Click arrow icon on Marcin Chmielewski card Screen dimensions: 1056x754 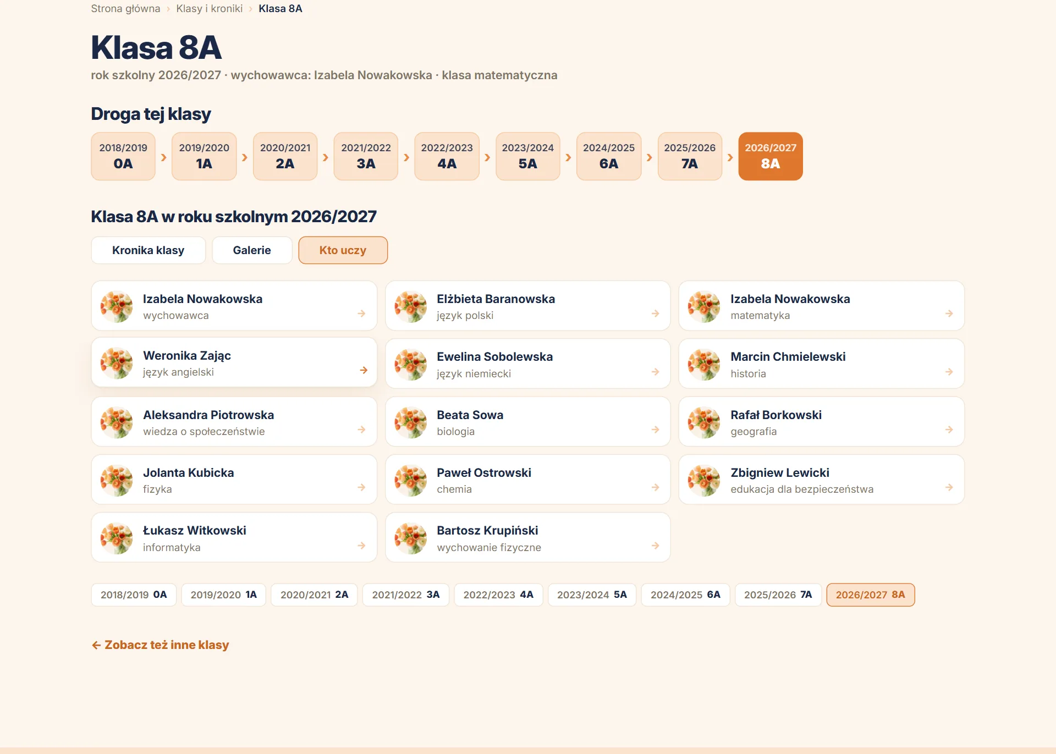pyautogui.click(x=949, y=372)
